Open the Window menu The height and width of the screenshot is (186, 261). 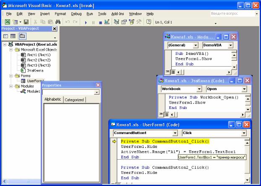(x=135, y=14)
